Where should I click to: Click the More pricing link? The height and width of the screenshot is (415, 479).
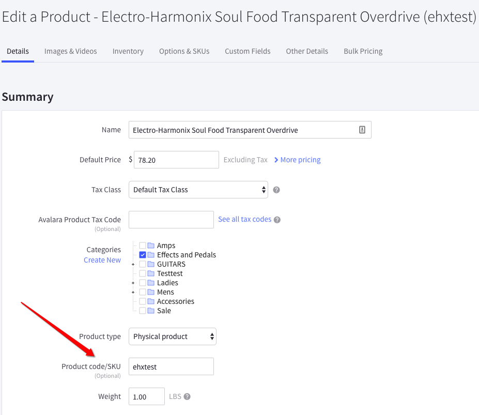[x=298, y=160]
